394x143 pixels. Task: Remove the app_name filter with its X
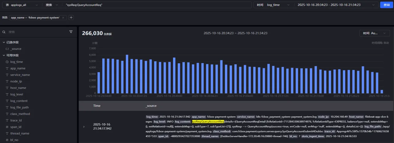coord(63,18)
